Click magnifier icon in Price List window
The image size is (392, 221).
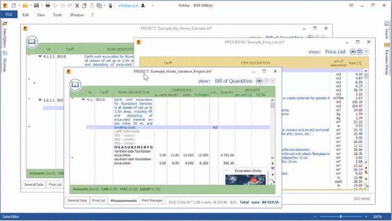(x=366, y=185)
